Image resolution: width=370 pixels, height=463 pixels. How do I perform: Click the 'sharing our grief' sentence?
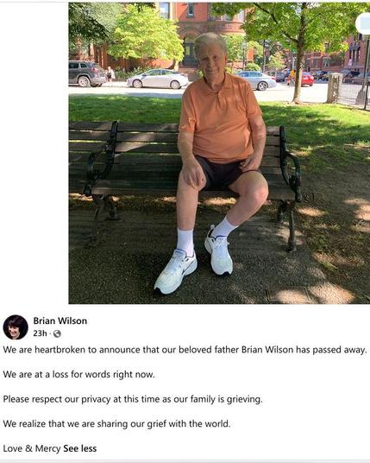pyautogui.click(x=116, y=424)
